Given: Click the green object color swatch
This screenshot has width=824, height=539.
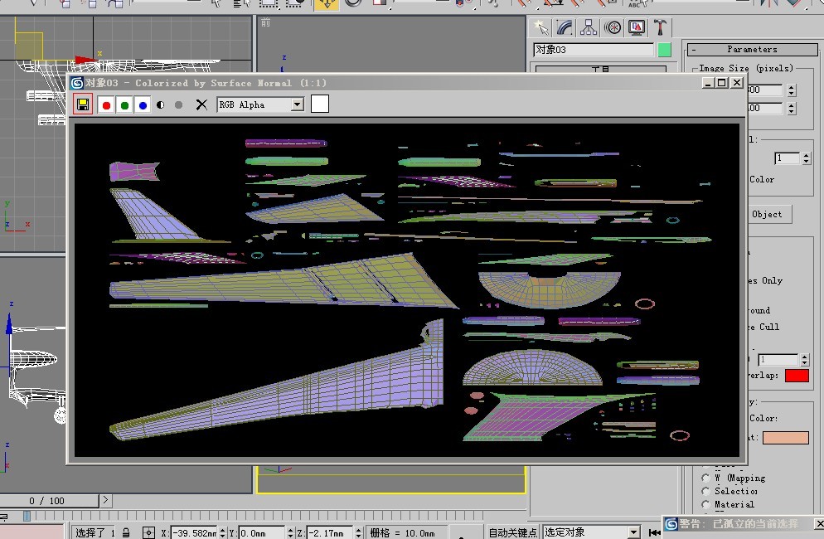Looking at the screenshot, I should pyautogui.click(x=664, y=50).
